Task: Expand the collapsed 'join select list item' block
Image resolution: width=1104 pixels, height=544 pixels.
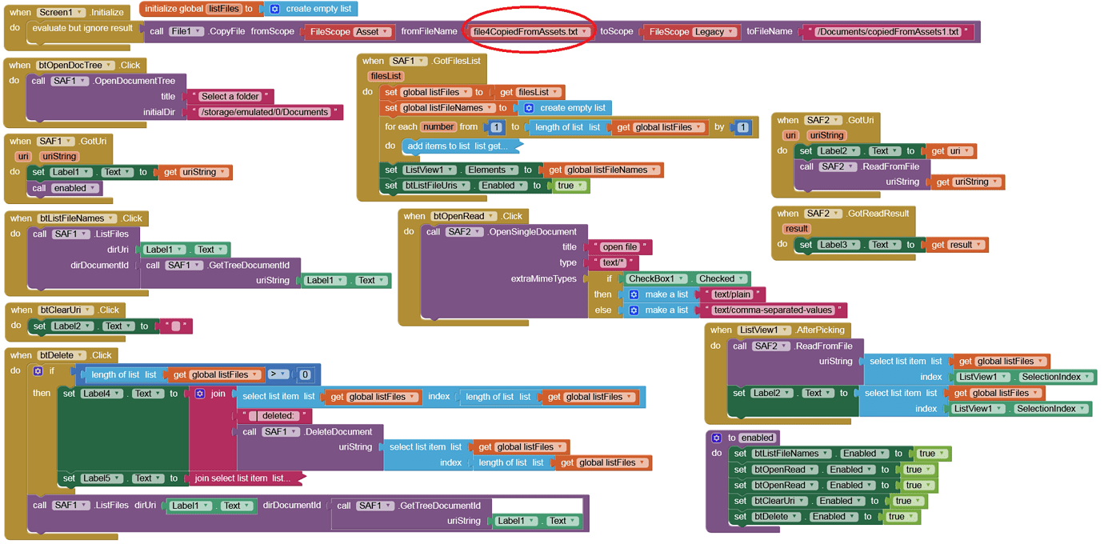Action: 245,478
